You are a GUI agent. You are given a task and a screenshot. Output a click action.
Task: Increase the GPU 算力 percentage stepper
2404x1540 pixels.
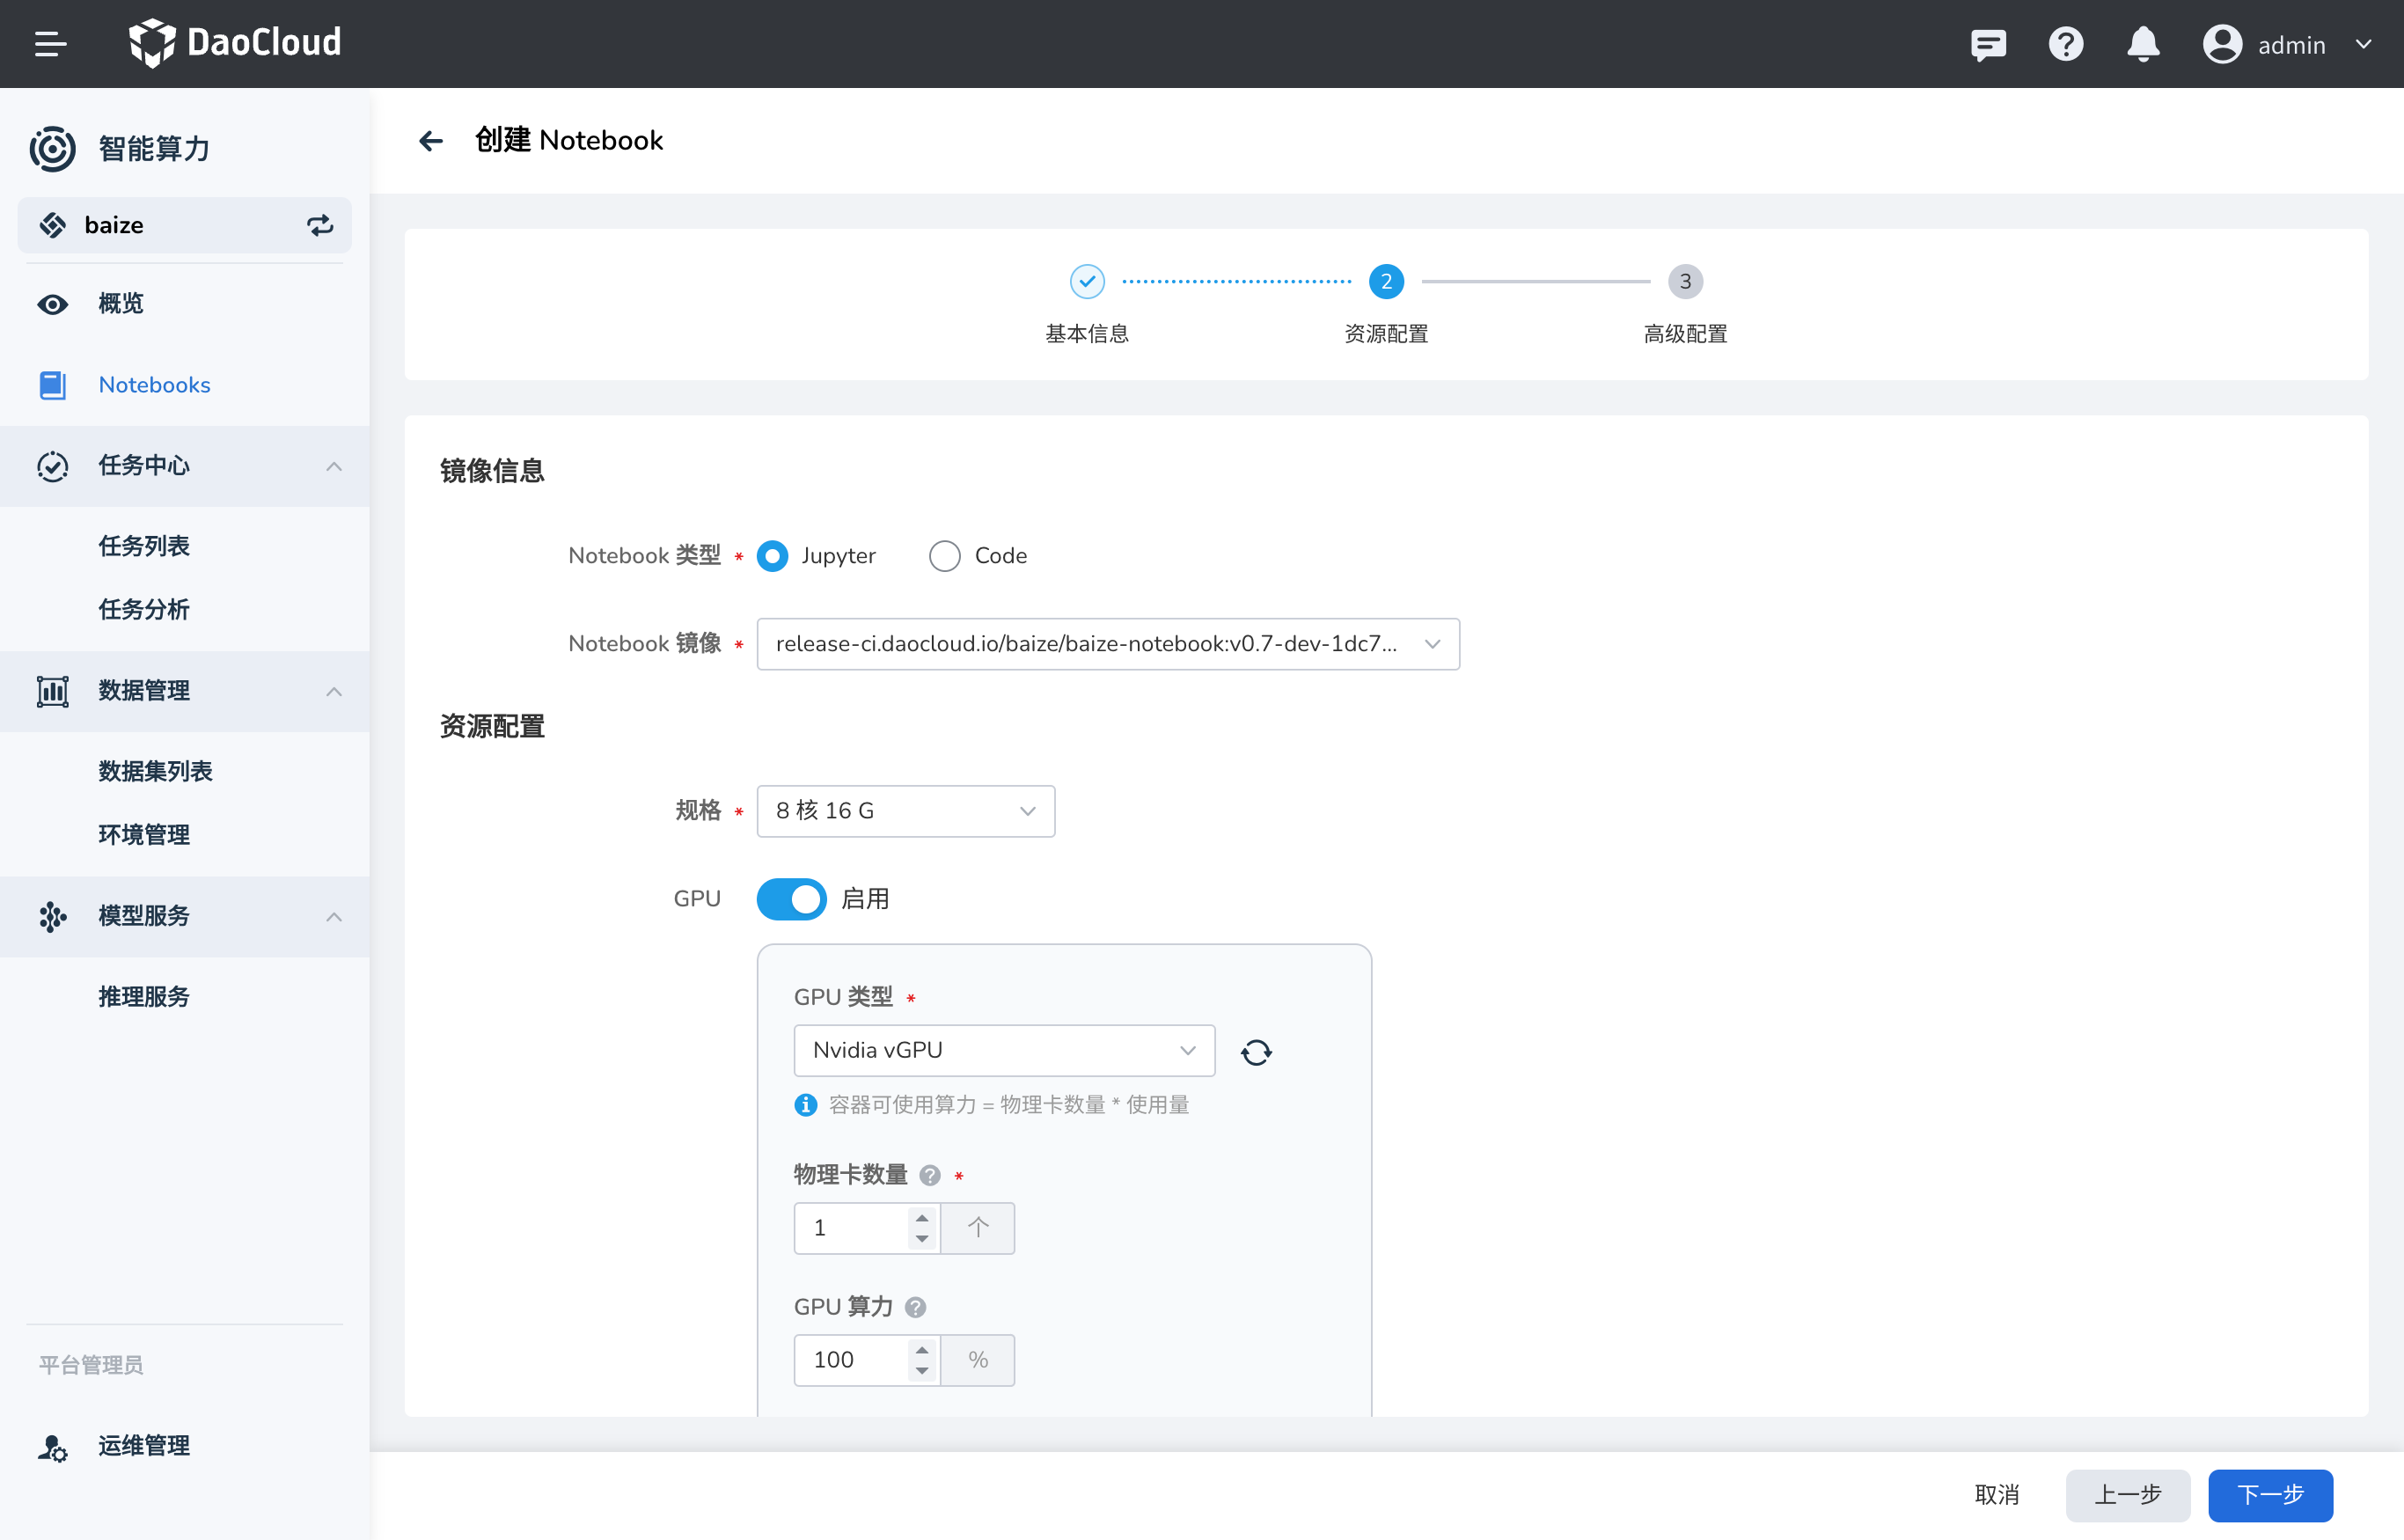(x=922, y=1350)
